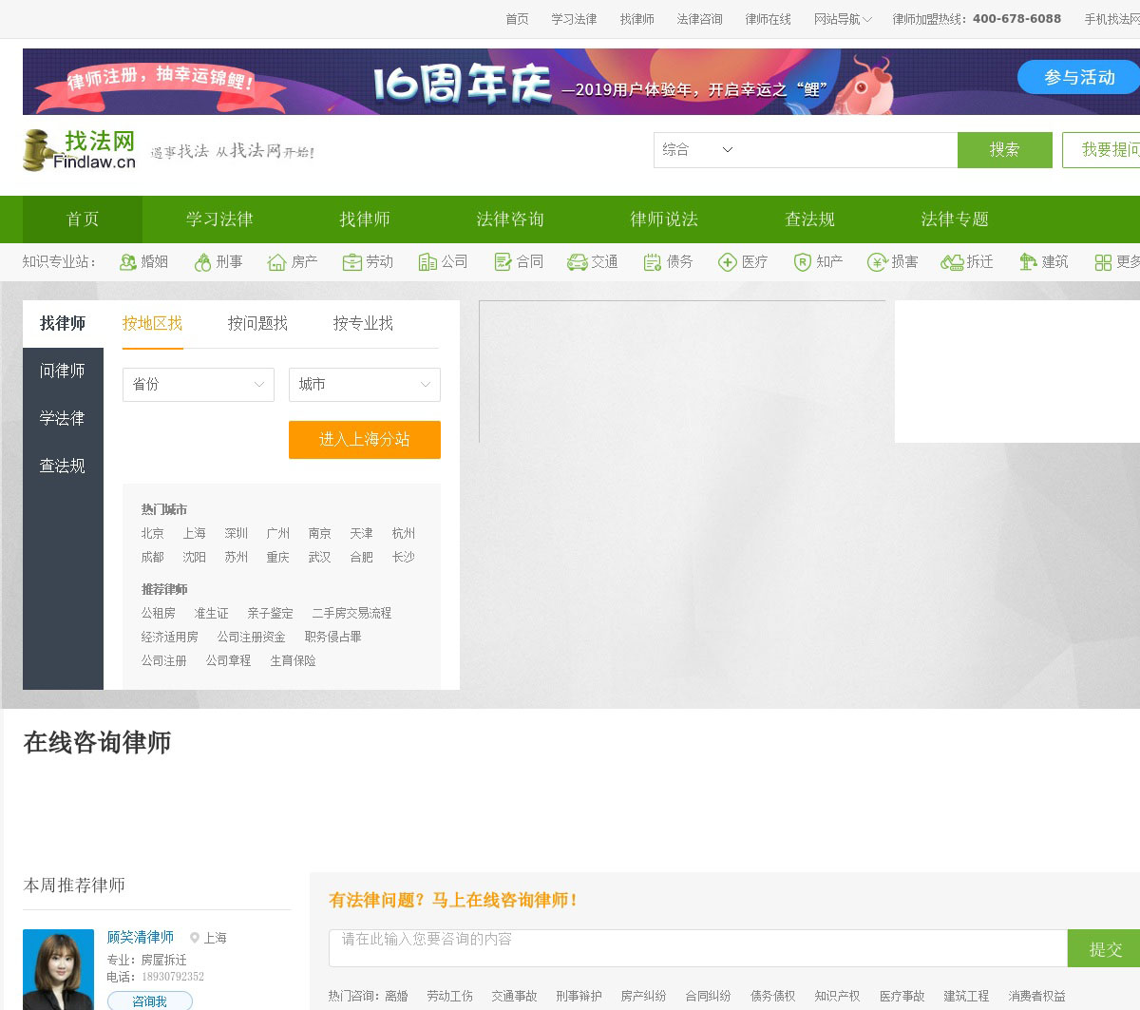
Task: Open the 亲子鉴定 recommended link
Action: [x=271, y=614]
